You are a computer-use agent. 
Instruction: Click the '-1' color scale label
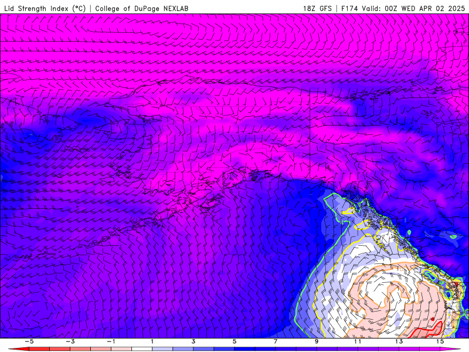[111, 341]
